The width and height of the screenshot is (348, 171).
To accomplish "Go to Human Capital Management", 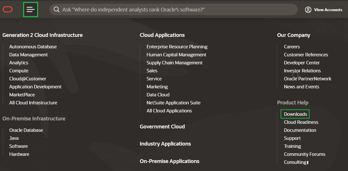I will pos(176,55).
